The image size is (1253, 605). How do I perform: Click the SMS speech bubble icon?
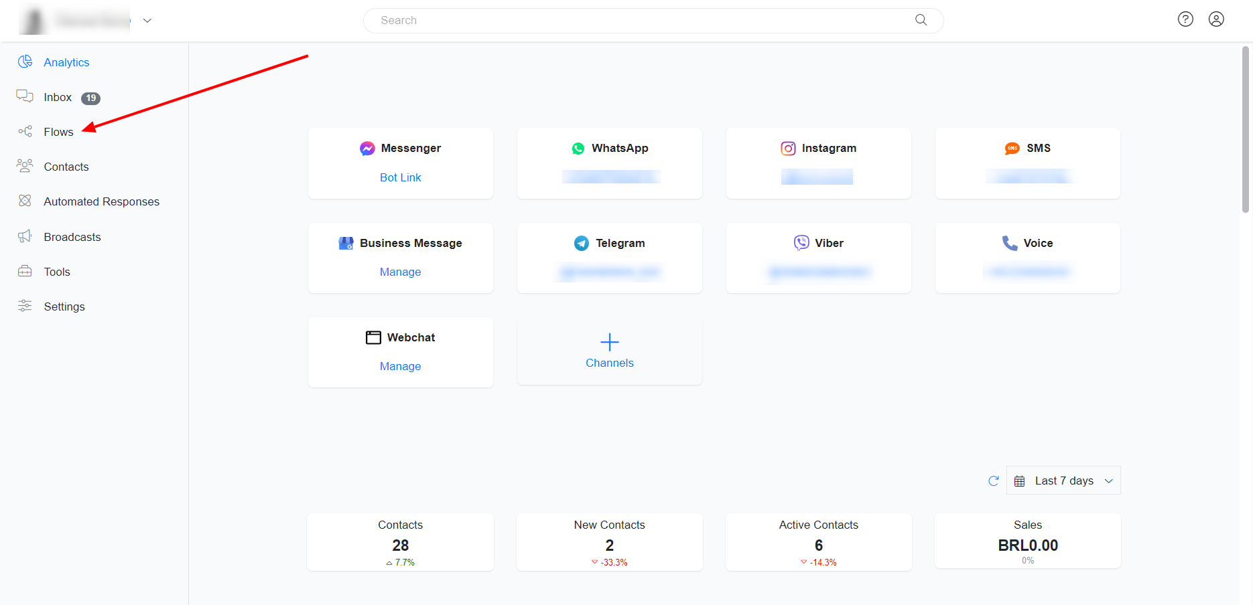click(1012, 149)
